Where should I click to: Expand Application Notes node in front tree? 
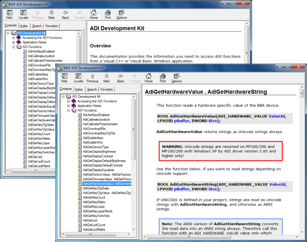click(x=69, y=106)
